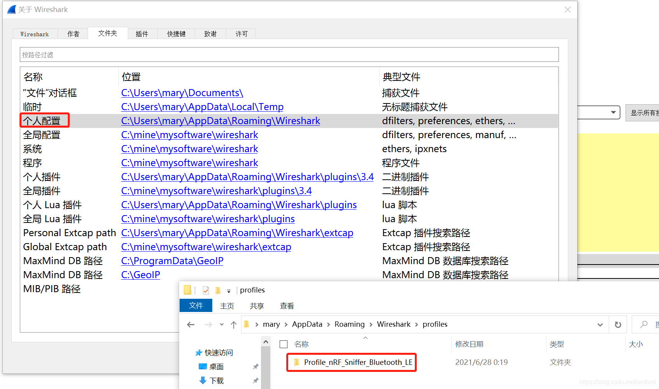The width and height of the screenshot is (659, 389).
Task: Expand the address bar history dropdown
Action: [600, 325]
